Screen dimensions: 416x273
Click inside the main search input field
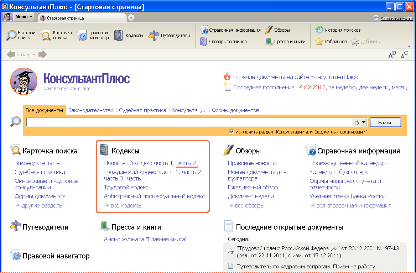pos(189,122)
